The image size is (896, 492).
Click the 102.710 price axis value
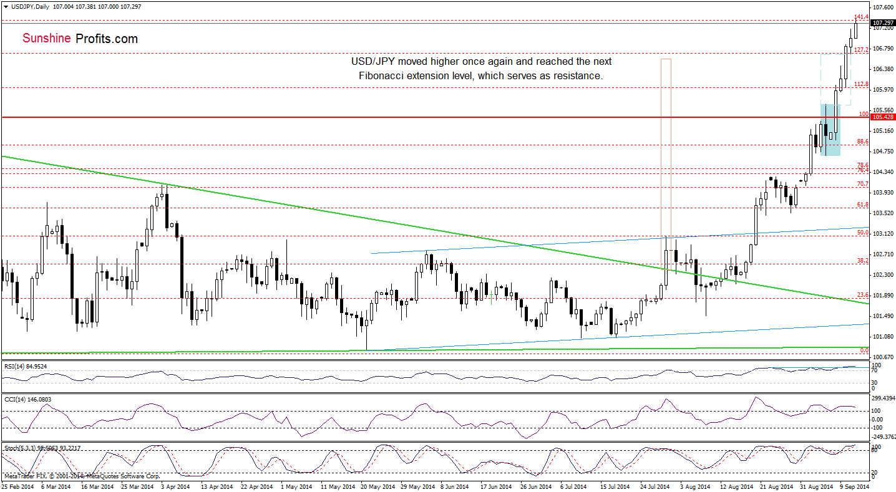pyautogui.click(x=884, y=254)
